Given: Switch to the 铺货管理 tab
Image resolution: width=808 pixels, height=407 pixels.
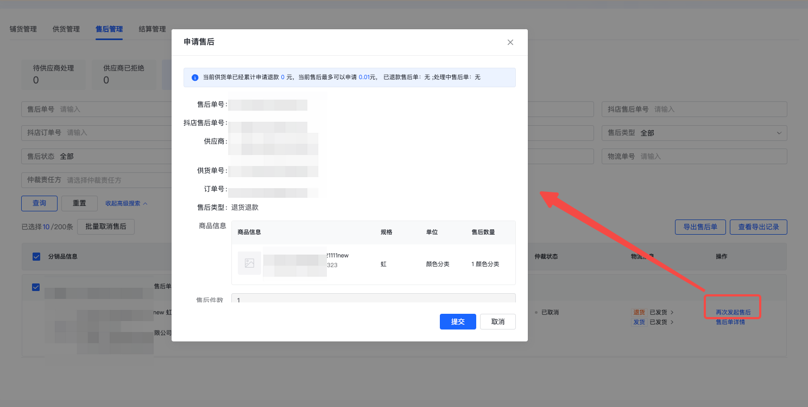Looking at the screenshot, I should (x=23, y=29).
